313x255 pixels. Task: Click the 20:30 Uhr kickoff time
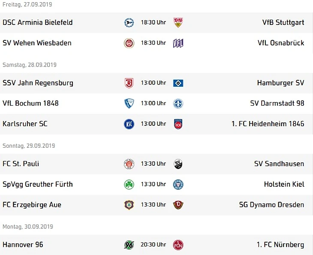click(x=153, y=245)
